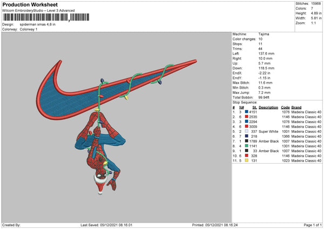The height and width of the screenshot is (229, 324).
Task: Click the navy swatch for stop 6
Action: tap(247, 136)
